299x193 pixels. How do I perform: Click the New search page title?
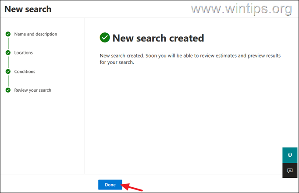[x=28, y=9]
